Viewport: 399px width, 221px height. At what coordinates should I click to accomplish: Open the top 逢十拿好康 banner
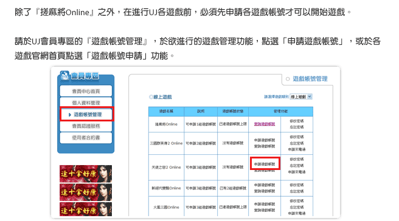[x=86, y=174]
